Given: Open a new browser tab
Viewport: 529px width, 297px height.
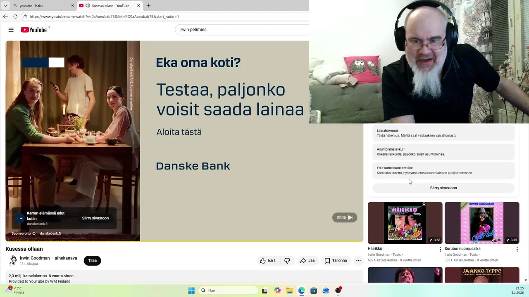Looking at the screenshot, I should click(148, 5).
